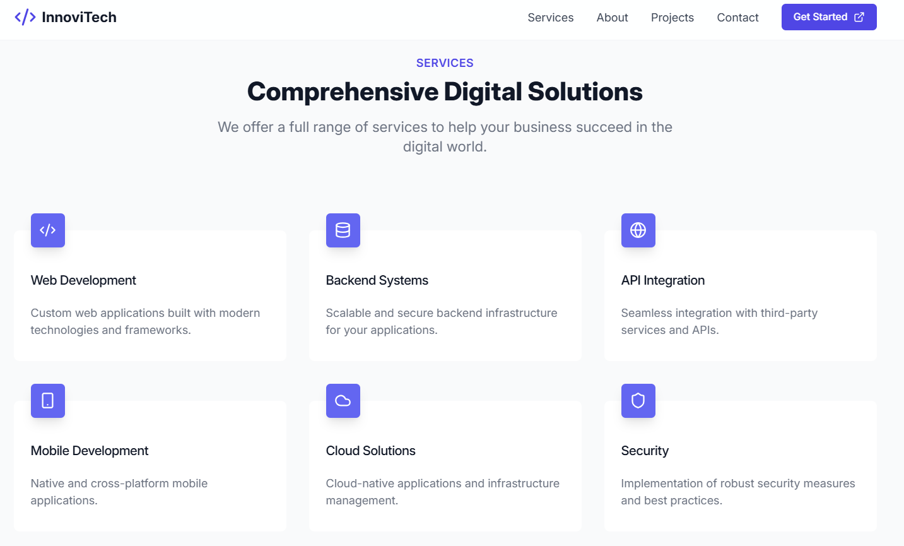Go to the About nav link
Screen dimensions: 904x546
pyautogui.click(x=613, y=18)
